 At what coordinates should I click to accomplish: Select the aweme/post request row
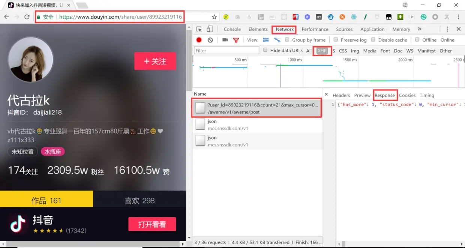click(257, 108)
